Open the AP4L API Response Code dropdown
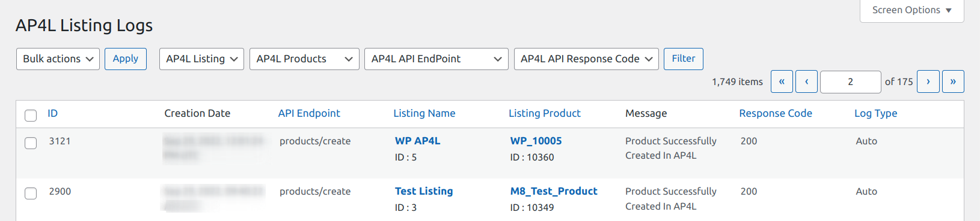Screen dimensions: 980x221 (x=586, y=59)
